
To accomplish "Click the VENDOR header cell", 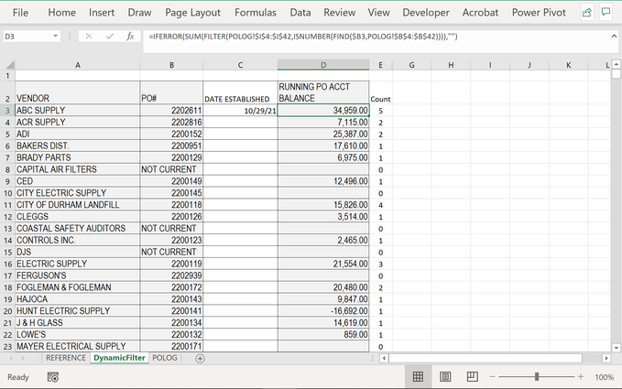I will click(77, 92).
